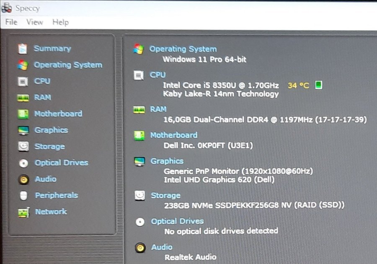Click the Optical Drives disc icon in sidebar
The width and height of the screenshot is (377, 264).
pos(23,163)
